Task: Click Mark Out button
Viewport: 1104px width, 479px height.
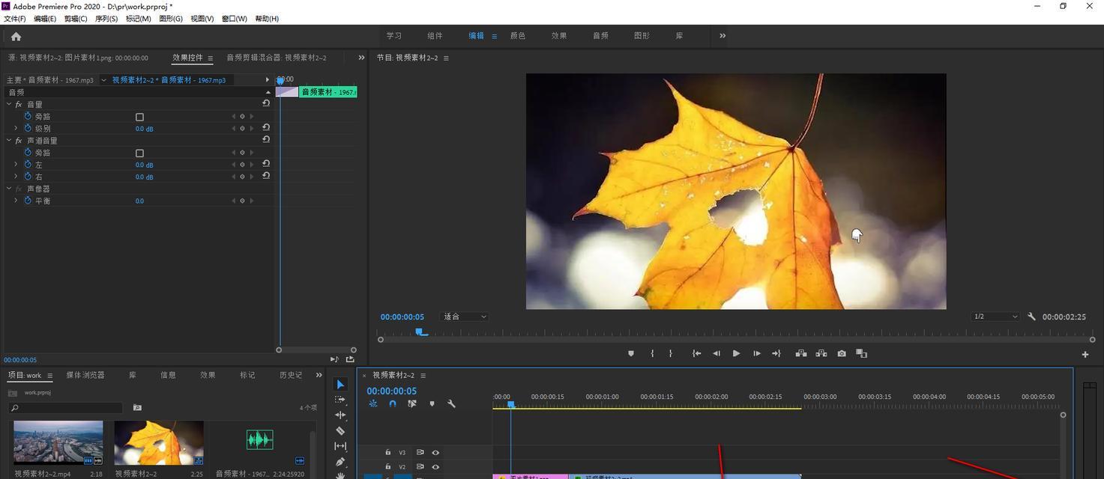Action: [671, 353]
